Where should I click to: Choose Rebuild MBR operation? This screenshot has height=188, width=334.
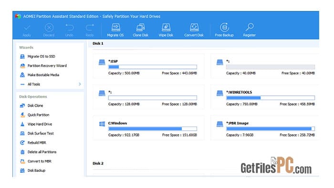37,143
